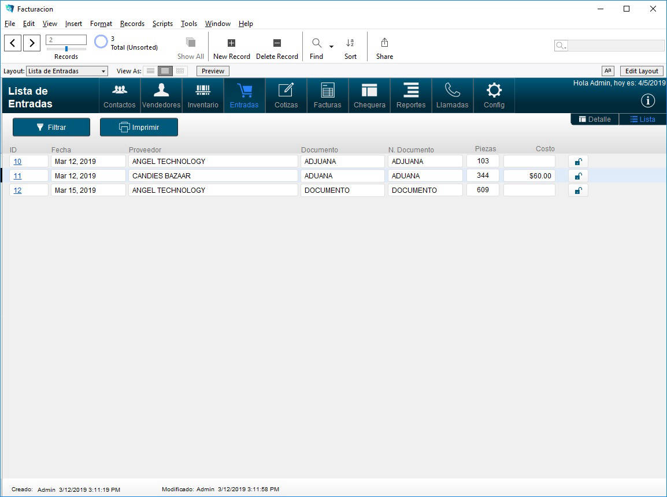Click the Filtrar button
Viewport: 667px width, 497px height.
click(x=51, y=127)
